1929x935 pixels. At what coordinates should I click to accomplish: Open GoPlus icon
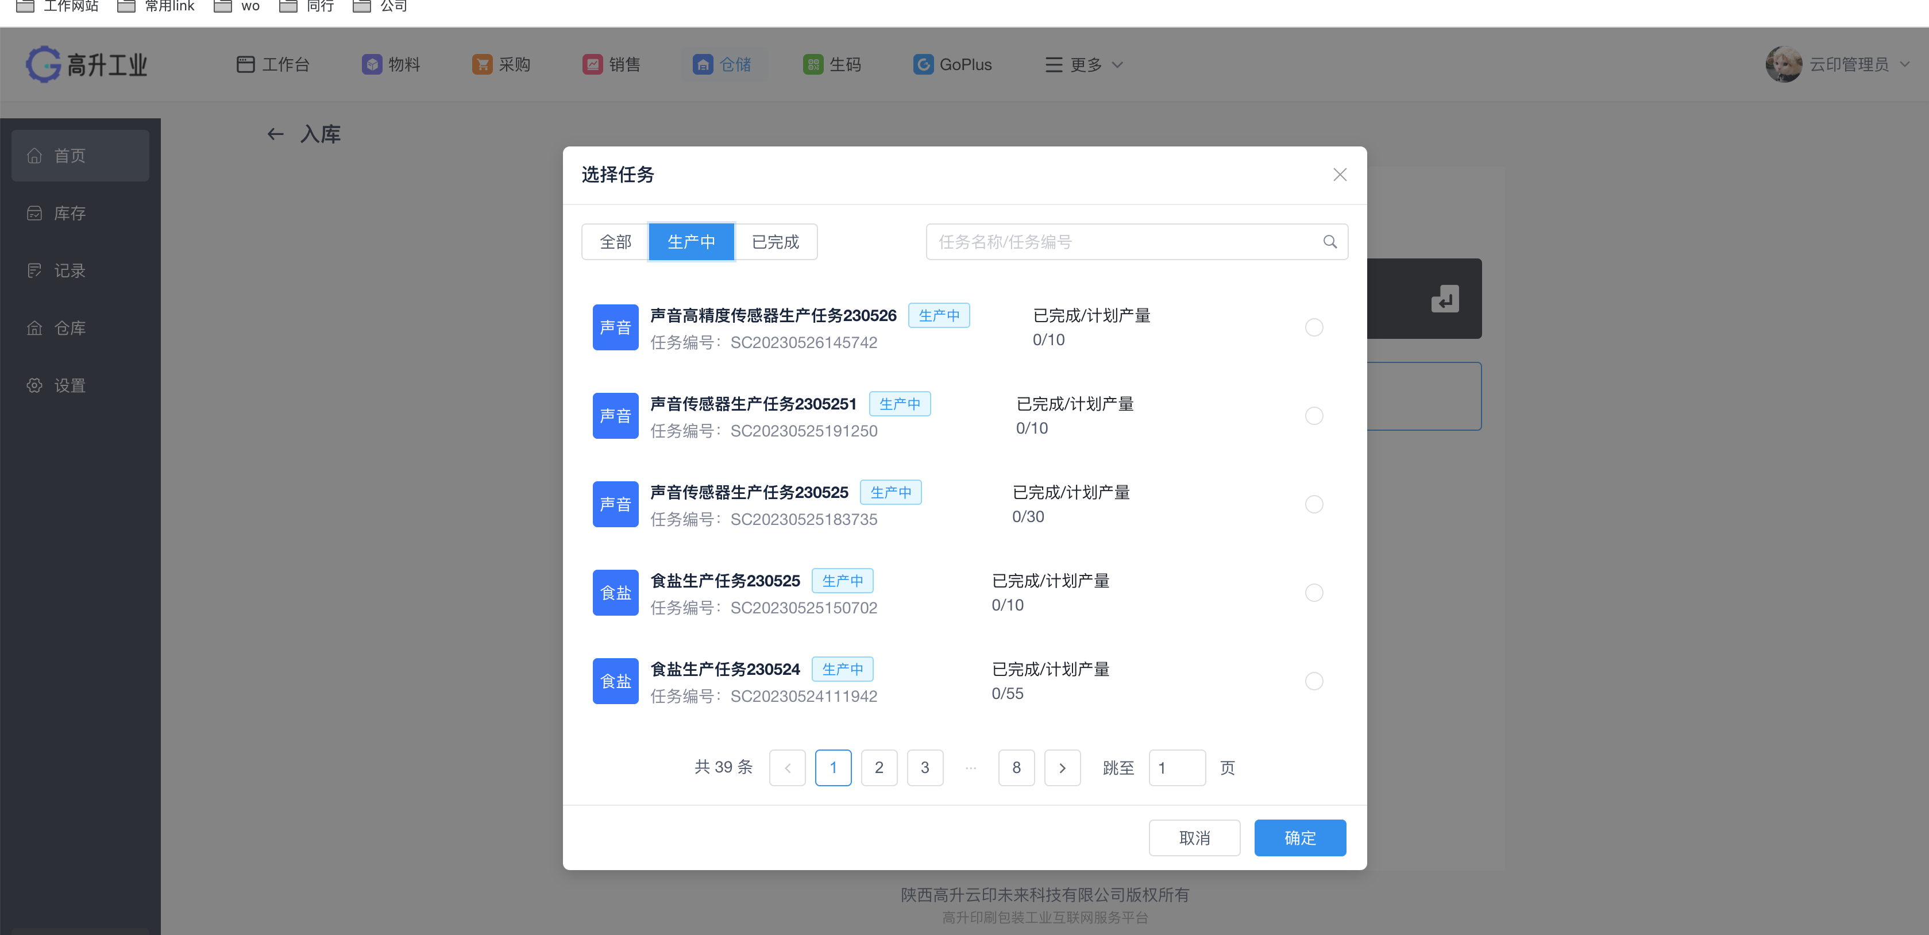tap(923, 64)
